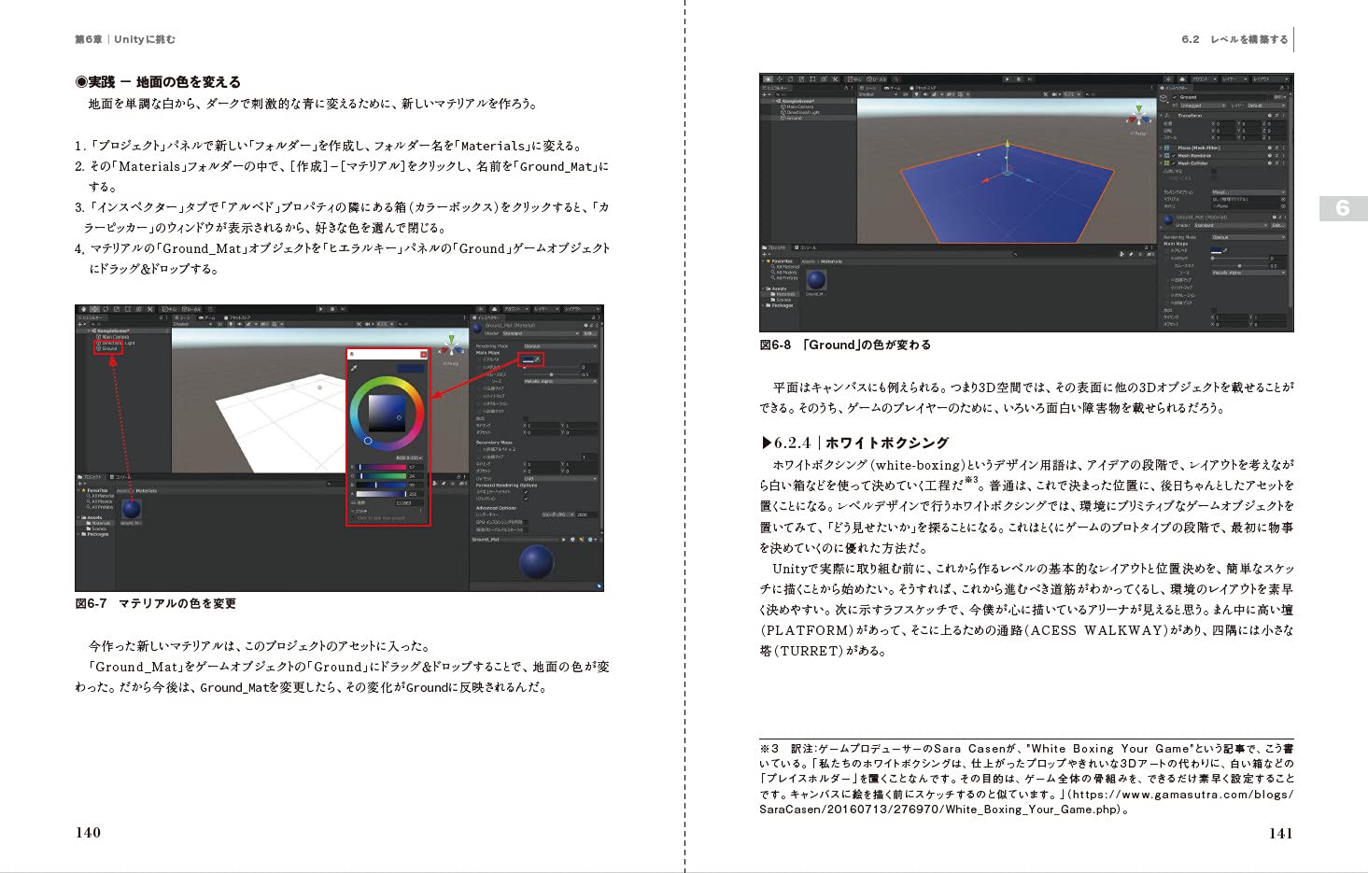Toggle the Emission checkbox in figure 6-7 inspector
The width and height of the screenshot is (1368, 873).
point(526,418)
